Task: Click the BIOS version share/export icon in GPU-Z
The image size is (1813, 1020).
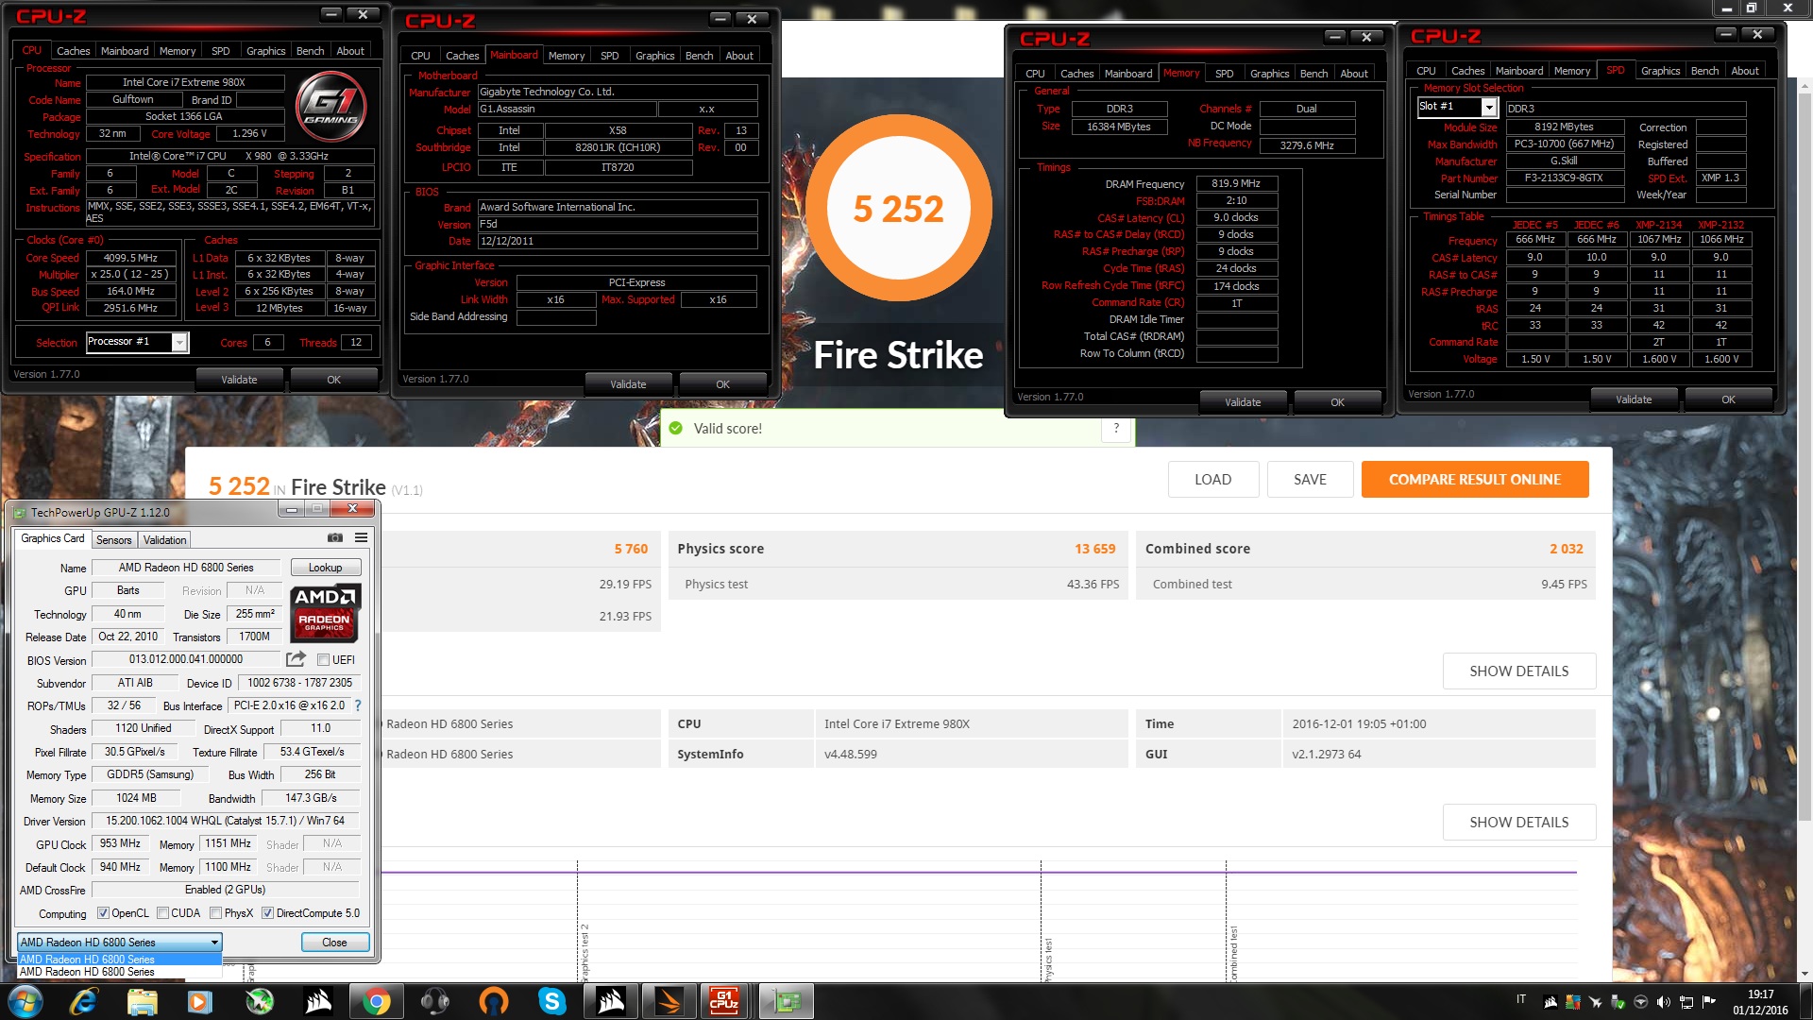Action: click(296, 659)
